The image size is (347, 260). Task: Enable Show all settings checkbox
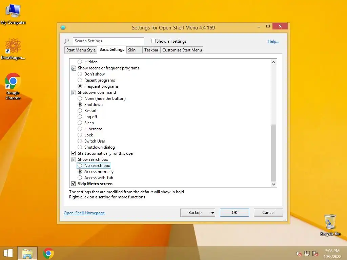[x=153, y=41]
